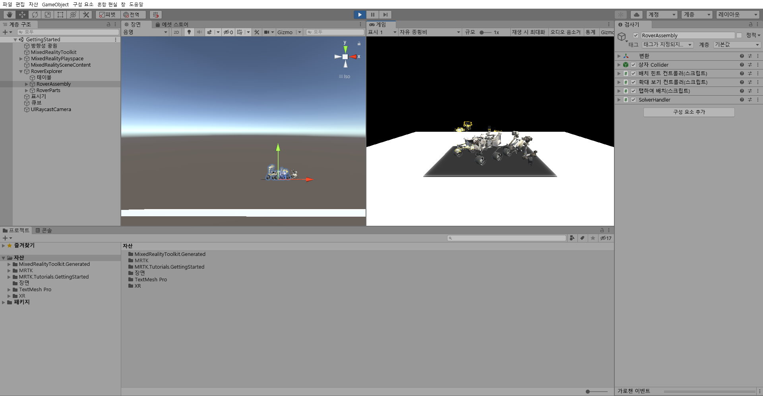Toggle hidden objects visibility count
The width and height of the screenshot is (763, 396).
[x=228, y=32]
